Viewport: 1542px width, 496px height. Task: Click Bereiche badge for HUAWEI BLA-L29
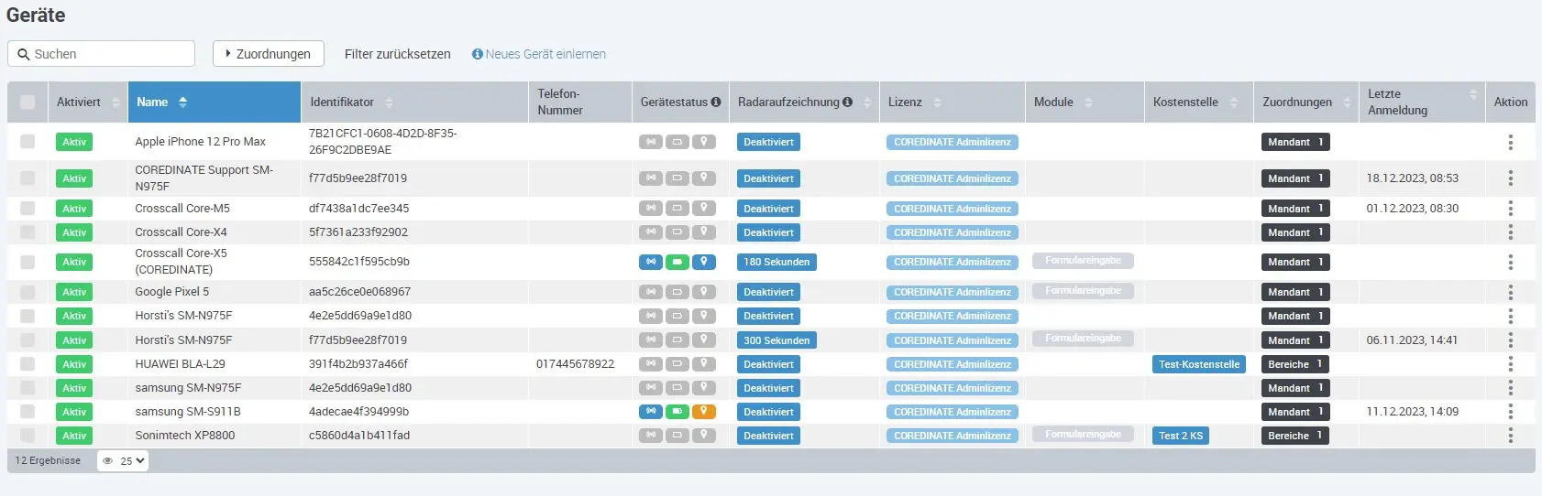coord(1295,364)
